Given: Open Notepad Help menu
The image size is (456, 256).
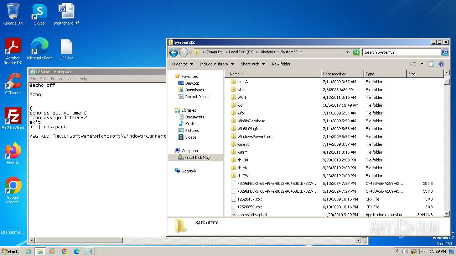Looking at the screenshot, I should [83, 79].
